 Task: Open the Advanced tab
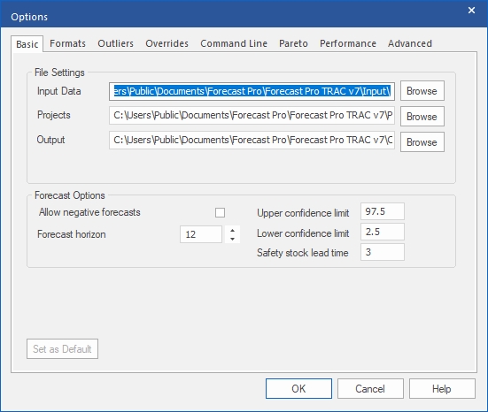pyautogui.click(x=410, y=43)
